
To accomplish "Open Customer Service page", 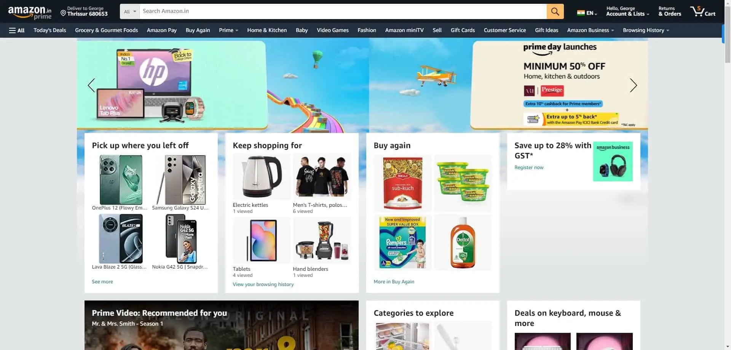I will [x=505, y=30].
